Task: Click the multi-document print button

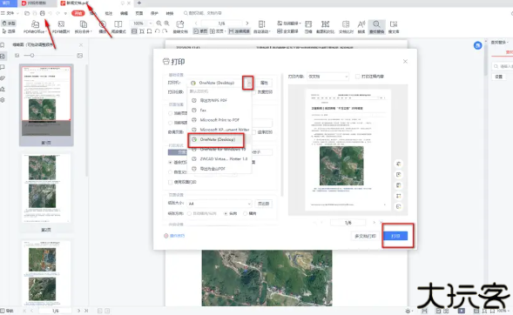Action: click(365, 236)
